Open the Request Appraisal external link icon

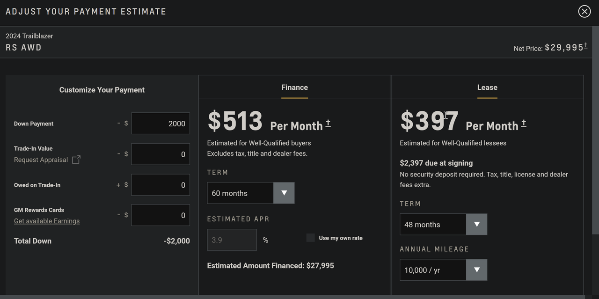click(76, 160)
